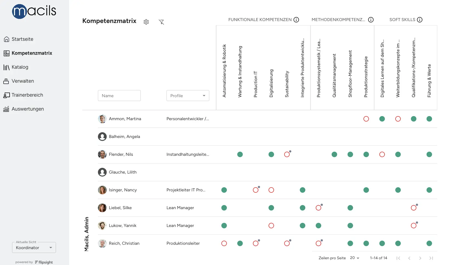Screen dimensions: 474x265
Task: Go to the next page arrow
Action: click(420, 258)
